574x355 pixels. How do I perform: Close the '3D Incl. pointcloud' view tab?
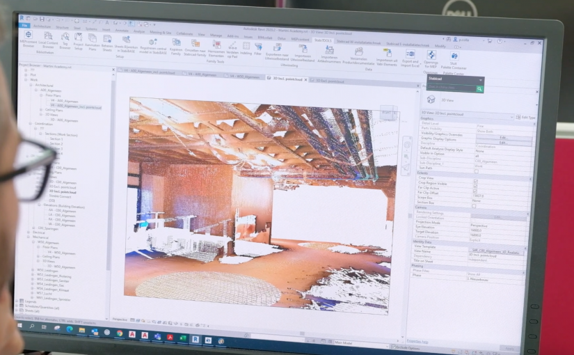(305, 79)
